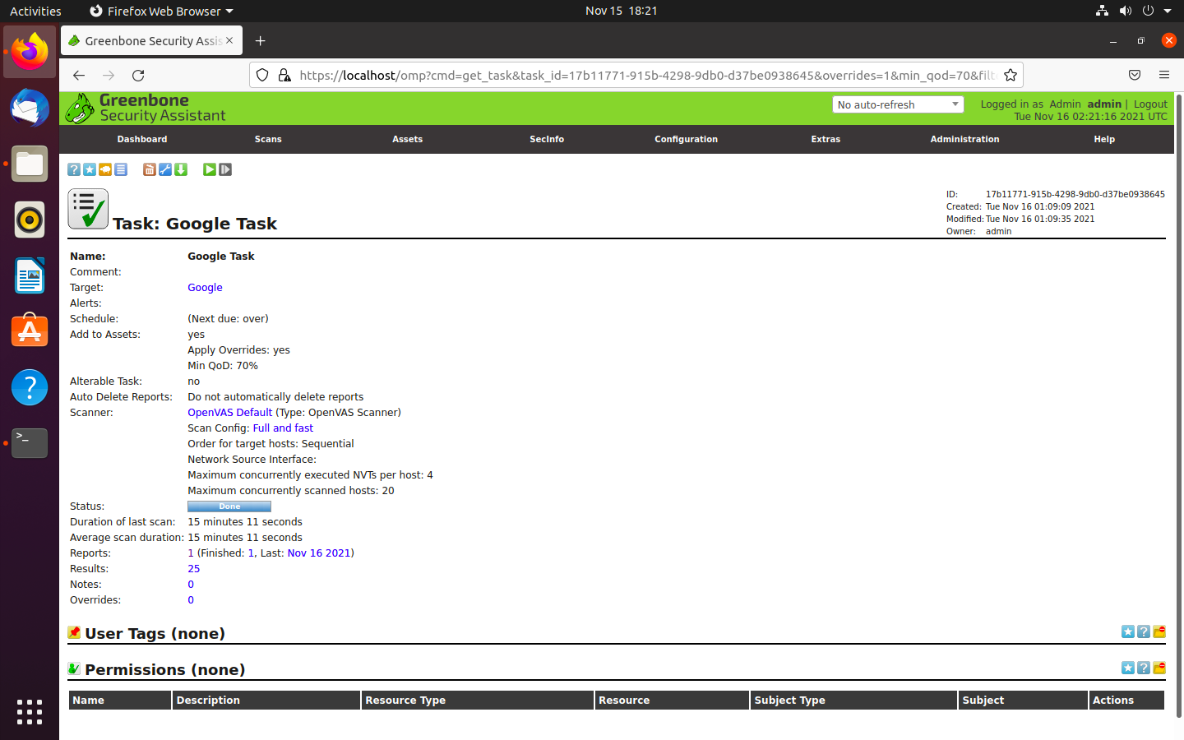
Task: Bookmark this page with the star icon
Action: pyautogui.click(x=1011, y=75)
